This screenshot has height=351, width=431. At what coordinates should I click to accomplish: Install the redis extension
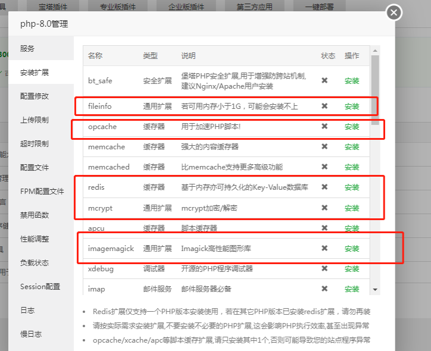[352, 187]
